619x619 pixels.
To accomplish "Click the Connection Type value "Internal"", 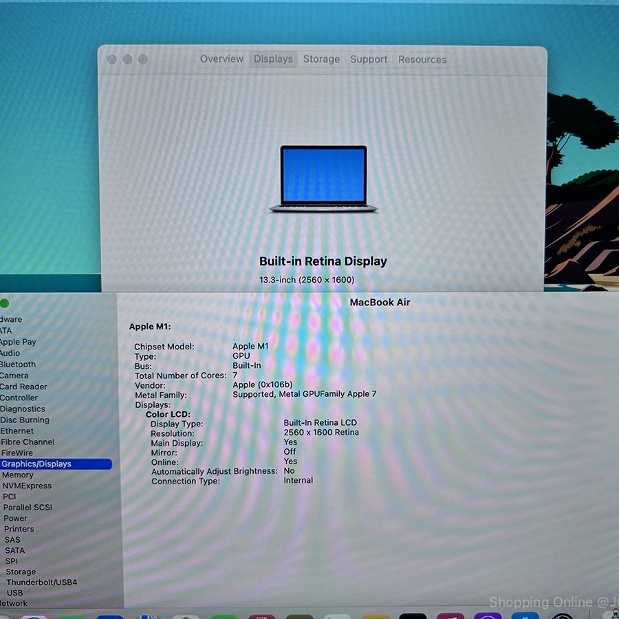I will click(298, 480).
